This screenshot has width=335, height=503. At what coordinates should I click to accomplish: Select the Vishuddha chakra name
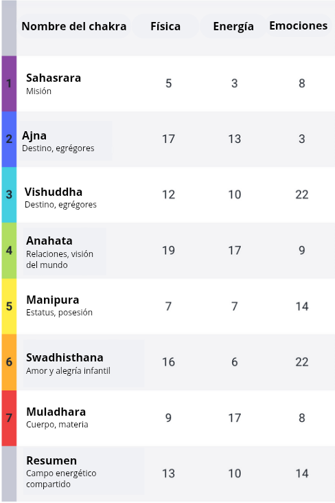[x=54, y=192]
